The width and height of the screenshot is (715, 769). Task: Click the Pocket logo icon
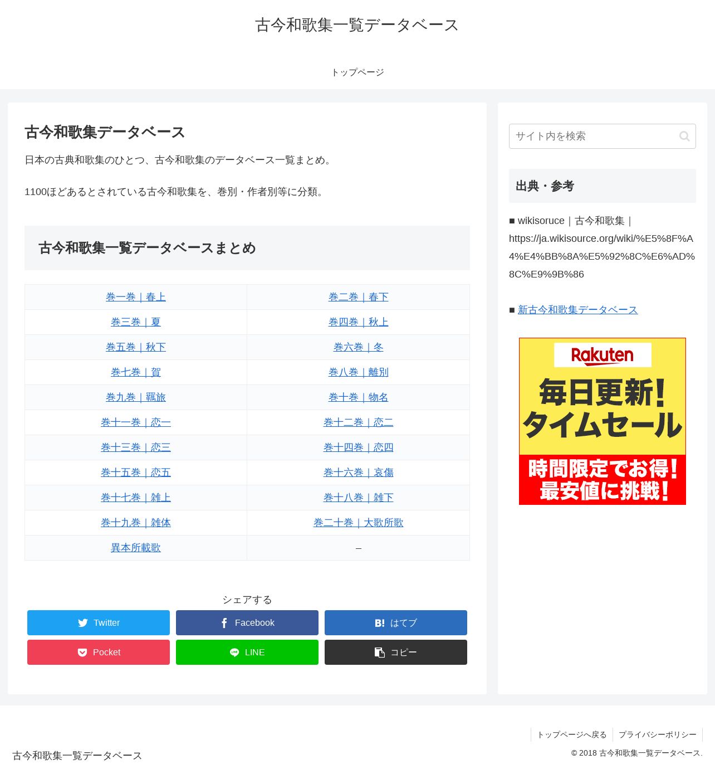pos(82,653)
